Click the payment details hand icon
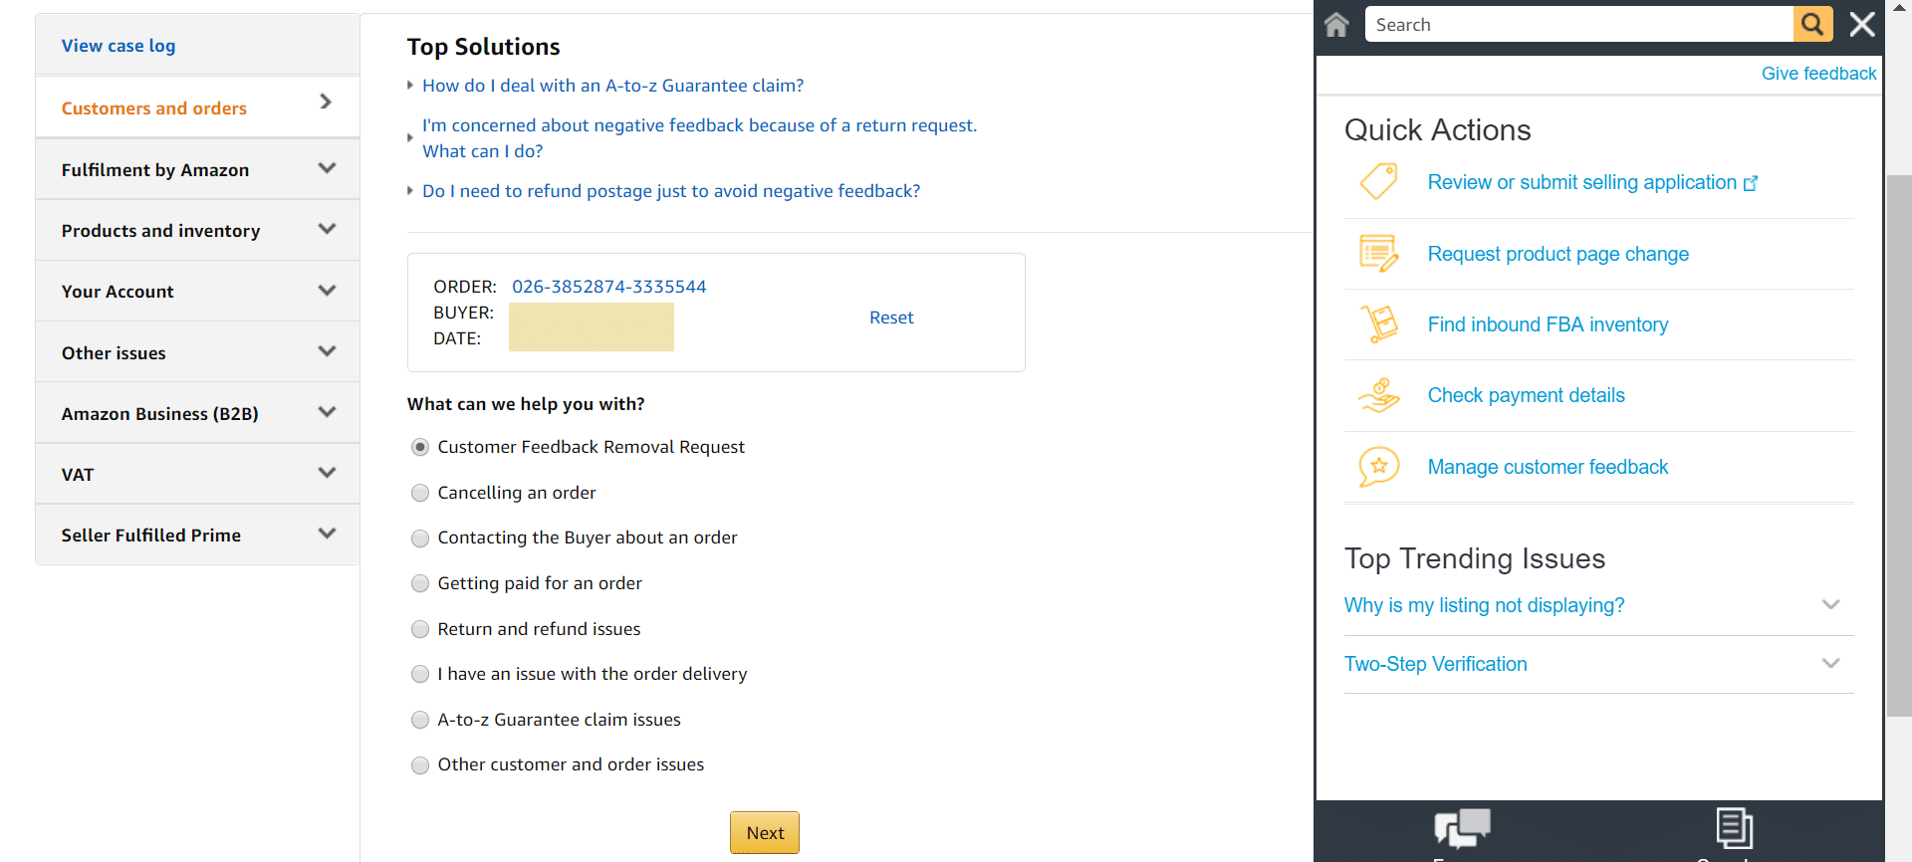This screenshot has width=1912, height=862. point(1379,395)
